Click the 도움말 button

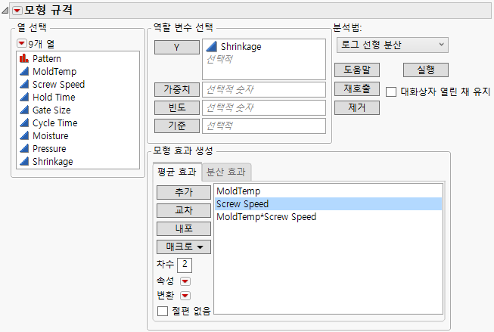coord(357,70)
